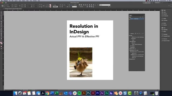Click the Home icon in the application bar

[x=6, y=3]
